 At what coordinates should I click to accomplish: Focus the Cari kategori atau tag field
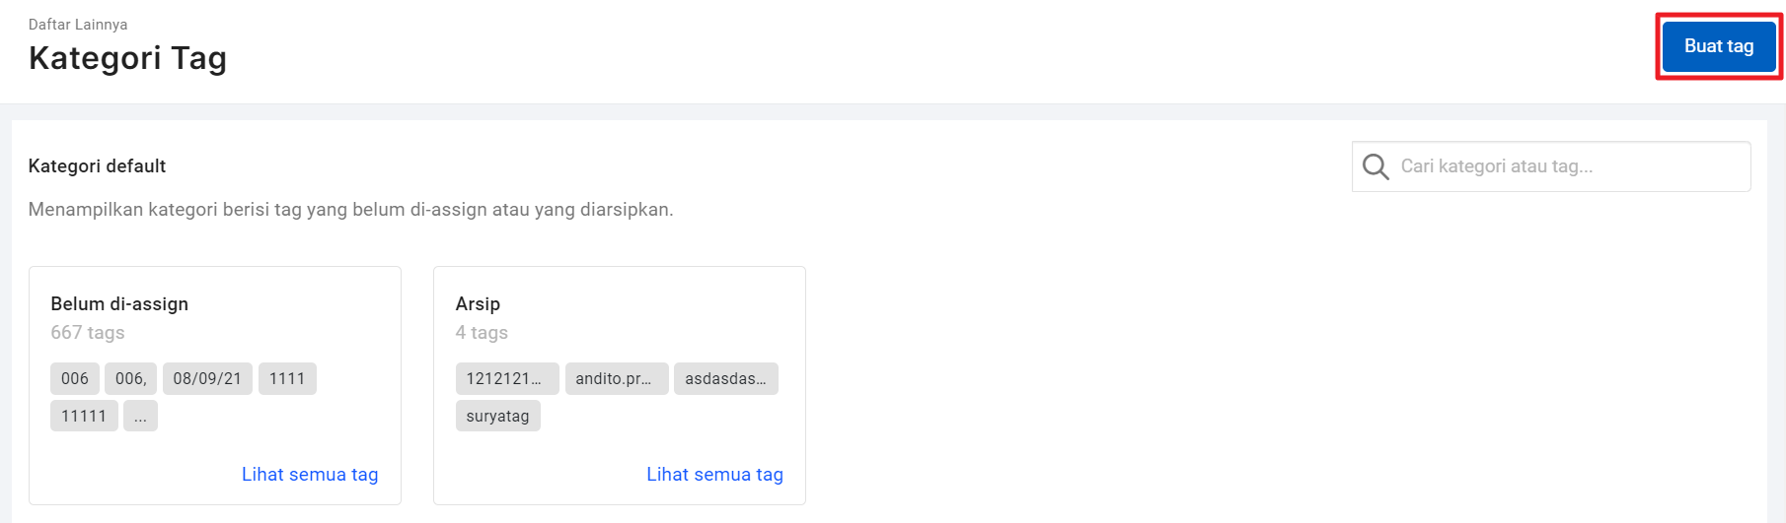pos(1551,166)
